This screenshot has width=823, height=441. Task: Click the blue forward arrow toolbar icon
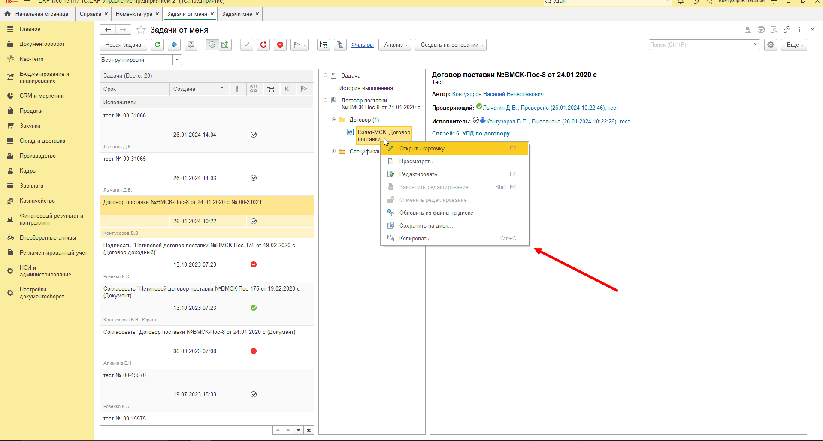tap(174, 45)
